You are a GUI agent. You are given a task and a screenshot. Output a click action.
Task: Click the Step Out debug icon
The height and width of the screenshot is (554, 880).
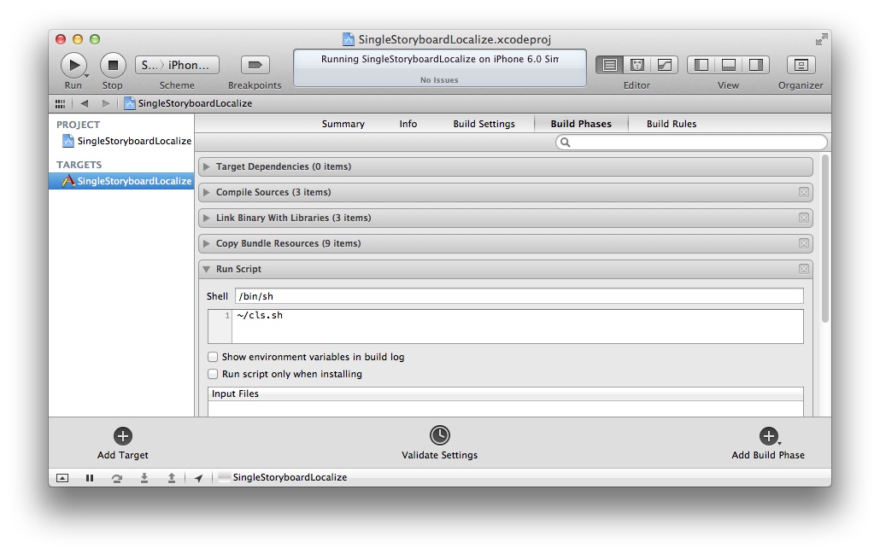[172, 478]
